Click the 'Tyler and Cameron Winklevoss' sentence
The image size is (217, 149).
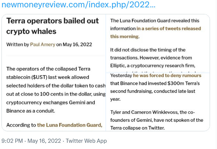click(x=157, y=120)
